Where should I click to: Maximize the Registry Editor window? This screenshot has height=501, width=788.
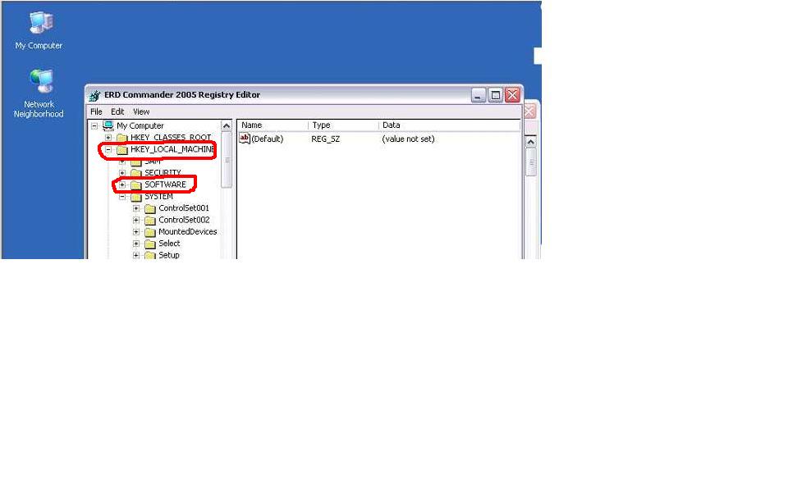[x=496, y=95]
